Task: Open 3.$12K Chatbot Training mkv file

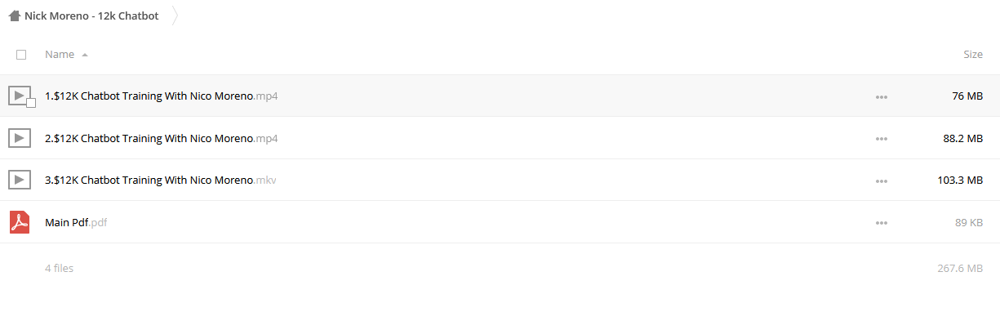Action: tap(161, 181)
